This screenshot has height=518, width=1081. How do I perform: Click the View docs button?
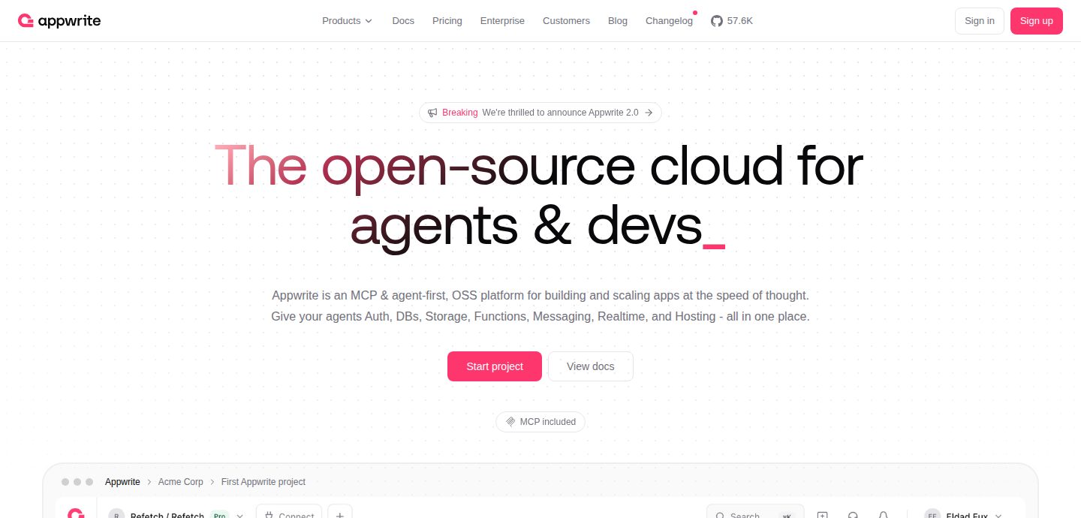(x=591, y=366)
